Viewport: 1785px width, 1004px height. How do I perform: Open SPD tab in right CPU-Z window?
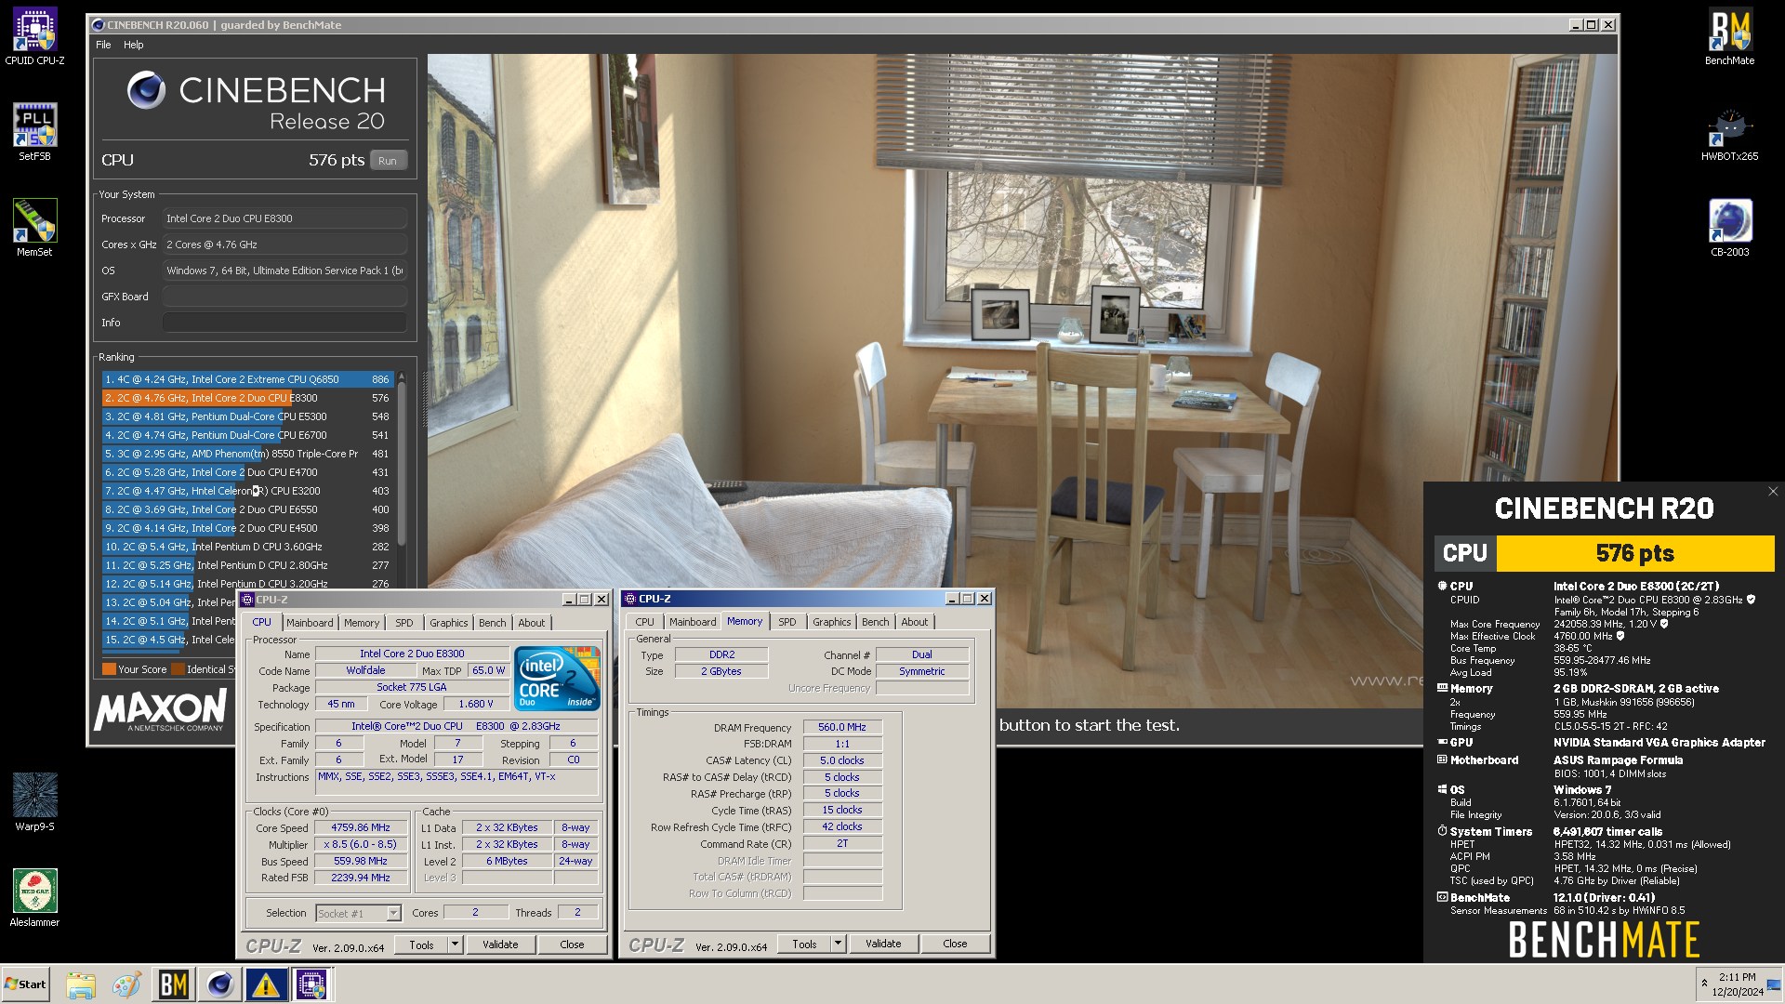click(787, 622)
